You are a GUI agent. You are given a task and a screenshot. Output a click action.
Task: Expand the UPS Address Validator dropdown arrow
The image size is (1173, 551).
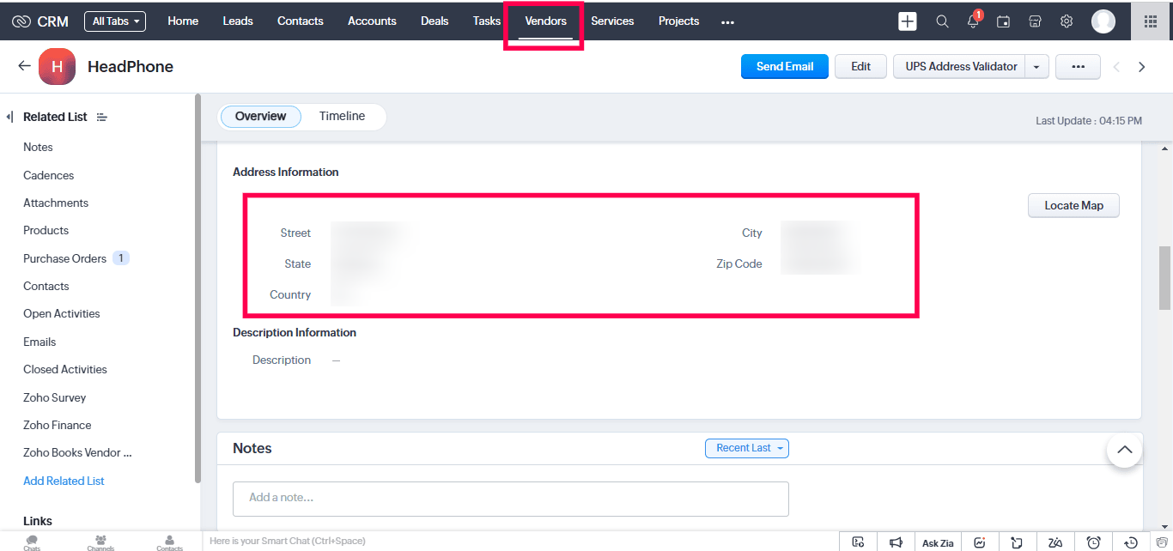click(x=1037, y=67)
